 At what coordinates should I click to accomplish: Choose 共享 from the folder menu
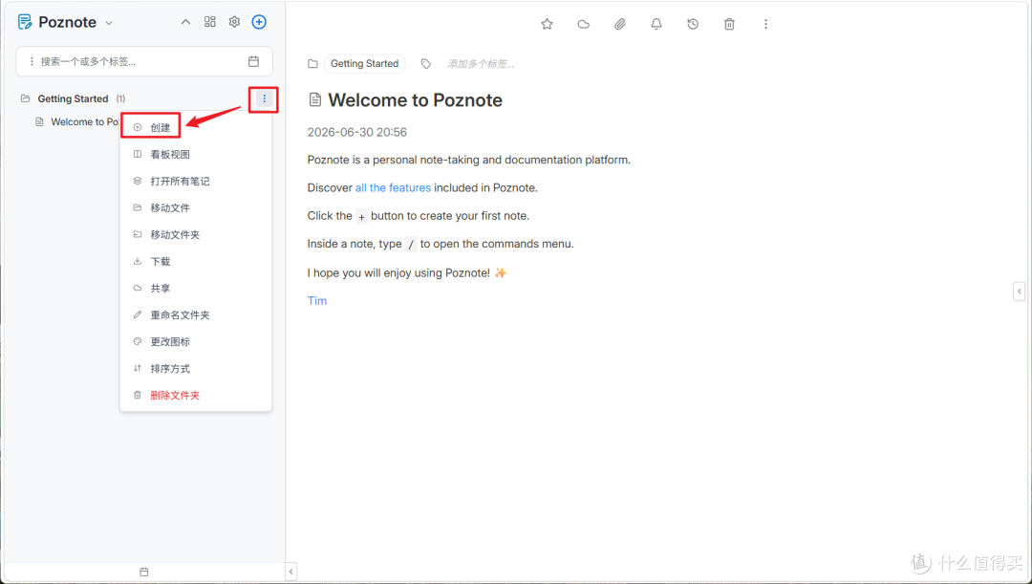(196, 288)
